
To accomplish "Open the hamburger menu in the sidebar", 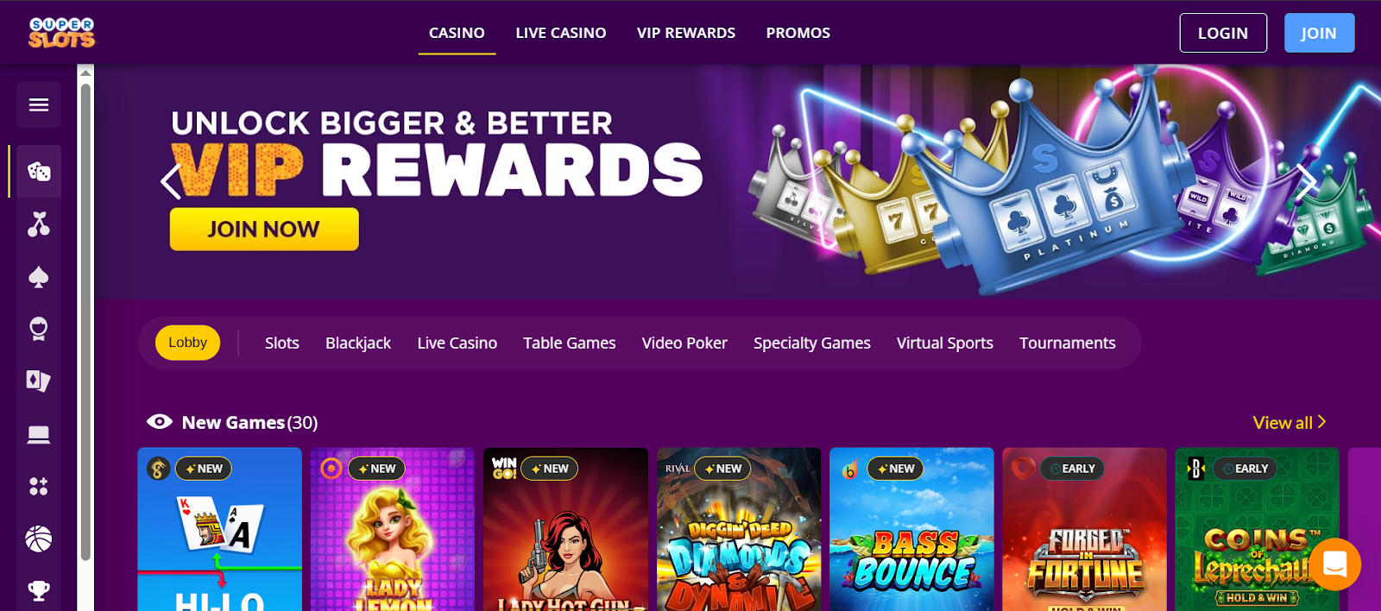I will (x=39, y=104).
